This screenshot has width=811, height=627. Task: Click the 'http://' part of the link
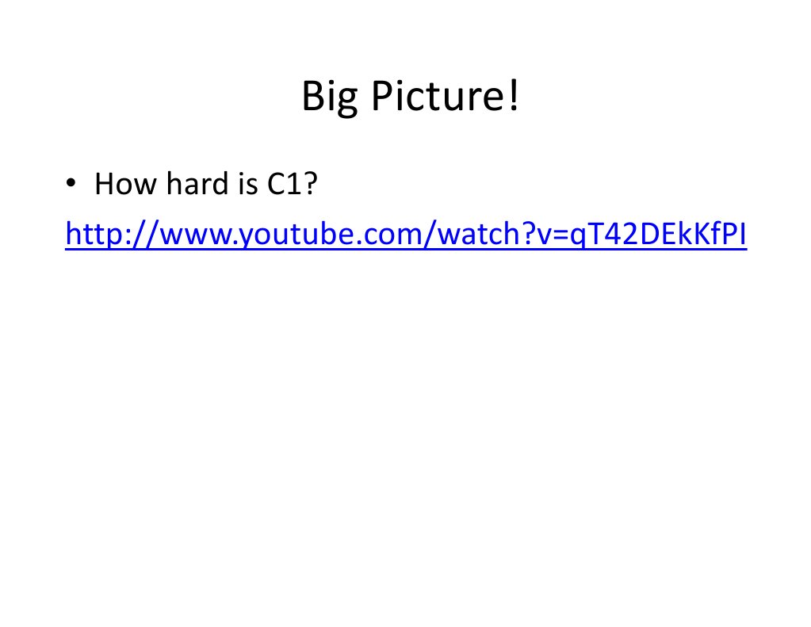click(113, 234)
